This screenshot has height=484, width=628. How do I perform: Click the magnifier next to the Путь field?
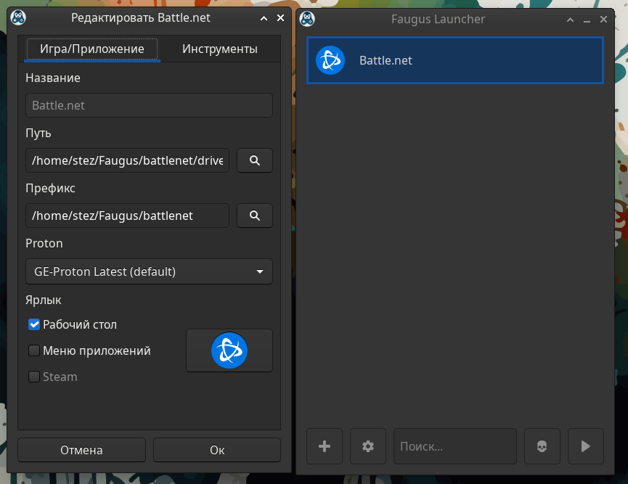pyautogui.click(x=254, y=160)
